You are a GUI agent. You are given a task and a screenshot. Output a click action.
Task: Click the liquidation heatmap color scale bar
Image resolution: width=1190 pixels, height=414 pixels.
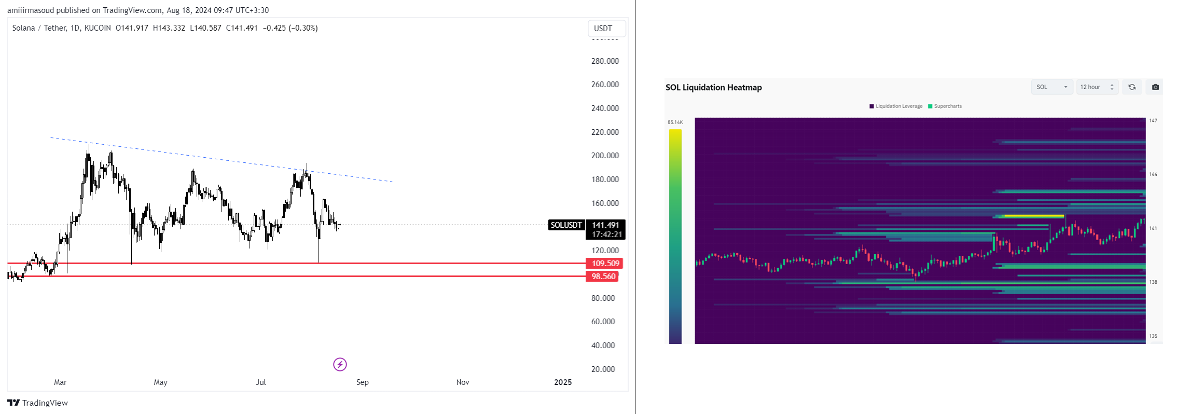pyautogui.click(x=675, y=236)
